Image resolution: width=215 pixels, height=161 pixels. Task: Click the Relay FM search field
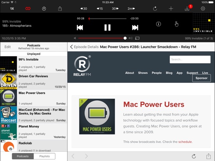tap(190, 59)
